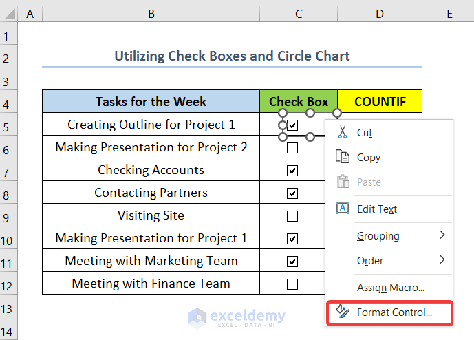This screenshot has height=340, width=474.
Task: Click the green Check Box header cell
Action: 299,101
